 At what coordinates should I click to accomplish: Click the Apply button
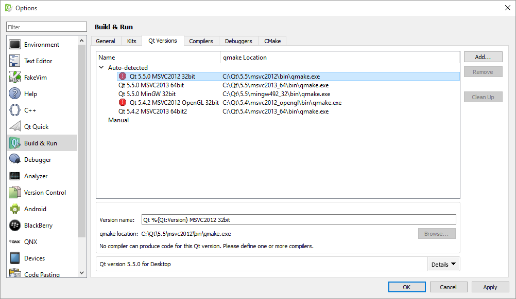coord(490,287)
